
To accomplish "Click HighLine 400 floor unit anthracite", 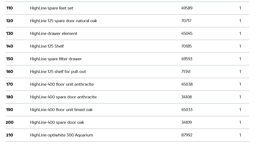I will 62,84.
